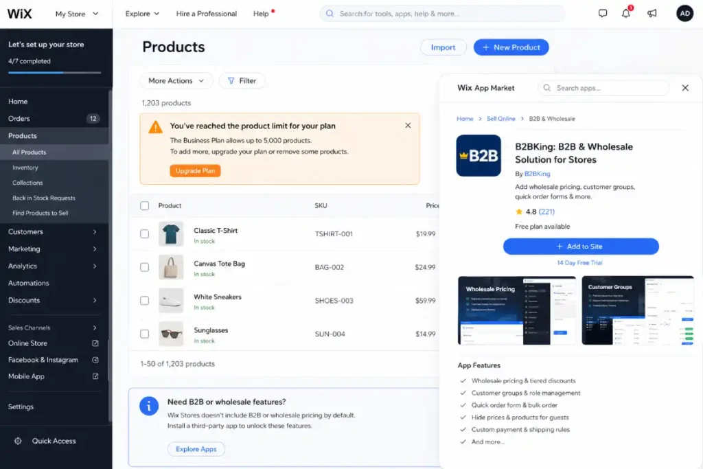
Task: Open the AD account avatar
Action: pos(684,14)
